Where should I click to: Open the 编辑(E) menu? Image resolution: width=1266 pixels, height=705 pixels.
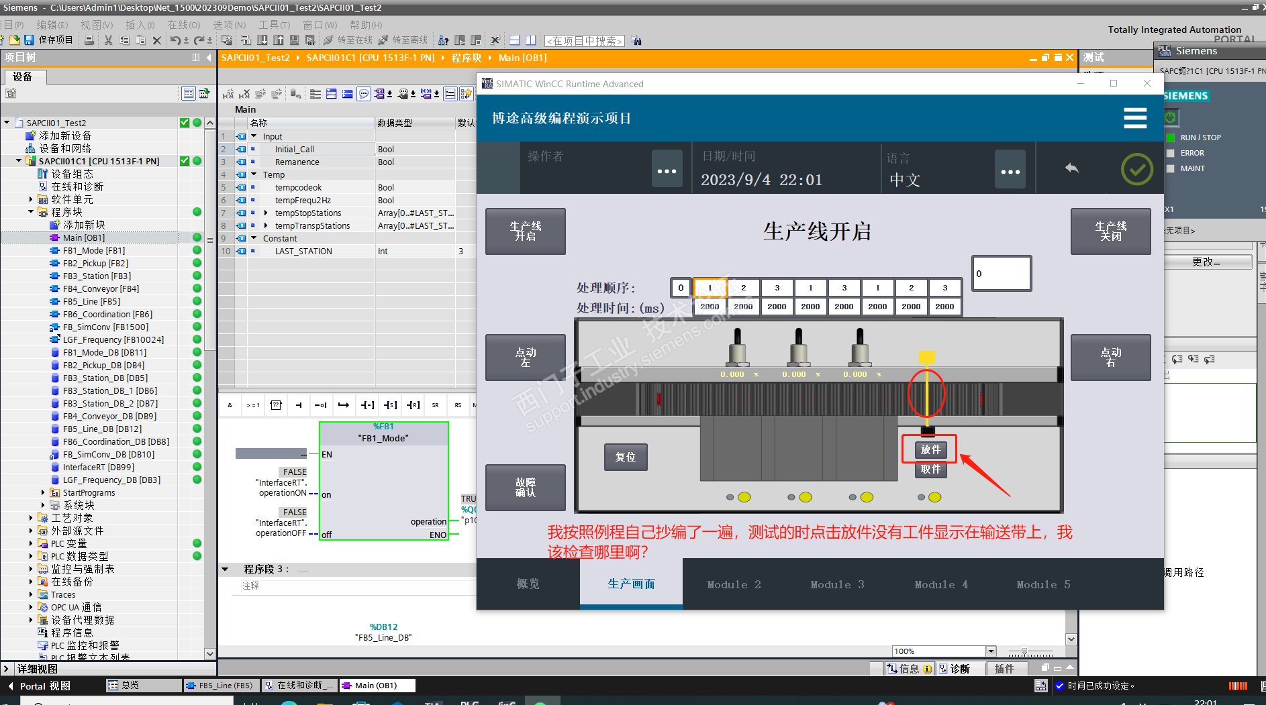(52, 25)
